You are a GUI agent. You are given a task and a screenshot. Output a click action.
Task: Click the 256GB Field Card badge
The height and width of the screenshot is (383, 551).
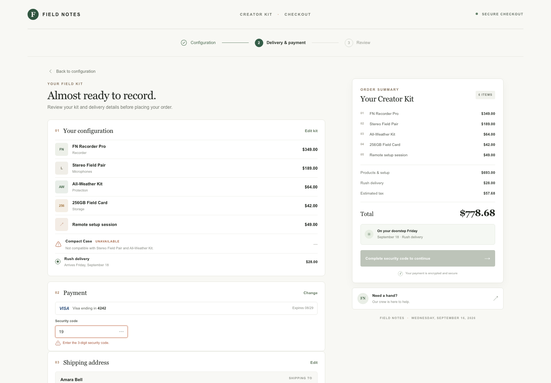pyautogui.click(x=62, y=206)
